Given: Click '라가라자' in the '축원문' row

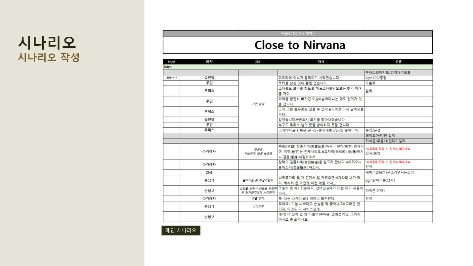Looking at the screenshot, I should 209,152.
